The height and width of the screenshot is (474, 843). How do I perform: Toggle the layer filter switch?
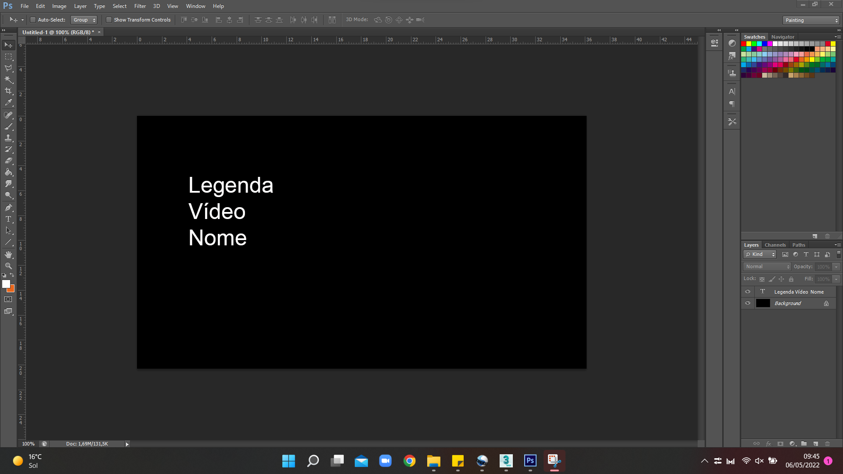click(839, 254)
